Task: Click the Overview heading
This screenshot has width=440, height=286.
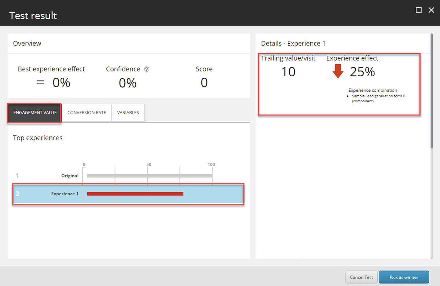Action: (27, 43)
